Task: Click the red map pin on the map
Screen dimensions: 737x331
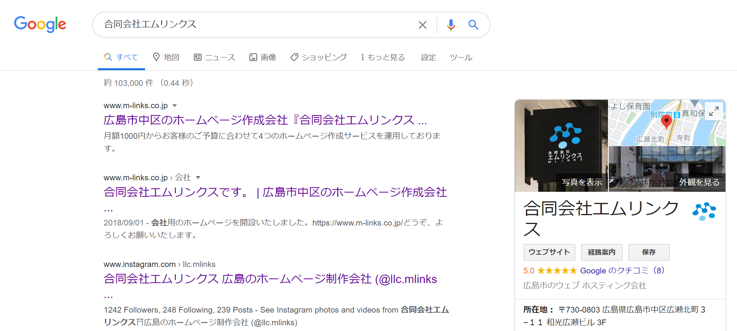Action: tap(666, 122)
